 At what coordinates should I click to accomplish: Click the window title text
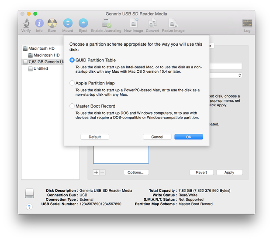tap(136, 14)
